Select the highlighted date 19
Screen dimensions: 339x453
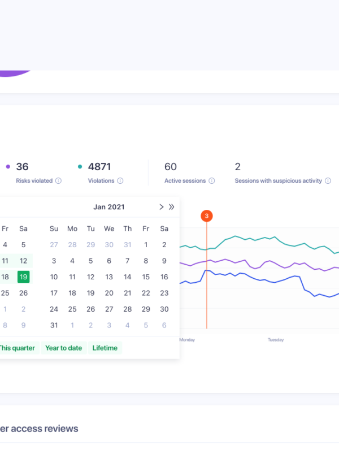tap(23, 277)
